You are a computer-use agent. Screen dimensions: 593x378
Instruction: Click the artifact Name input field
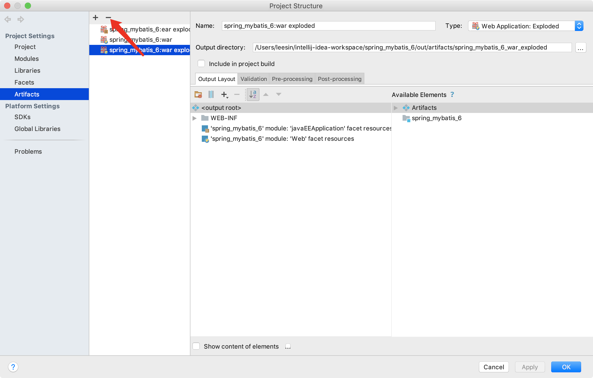tap(328, 26)
